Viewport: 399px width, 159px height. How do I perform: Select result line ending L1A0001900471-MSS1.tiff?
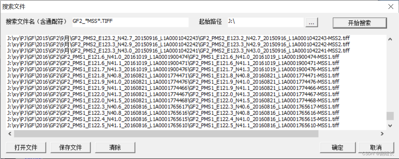click(173, 63)
